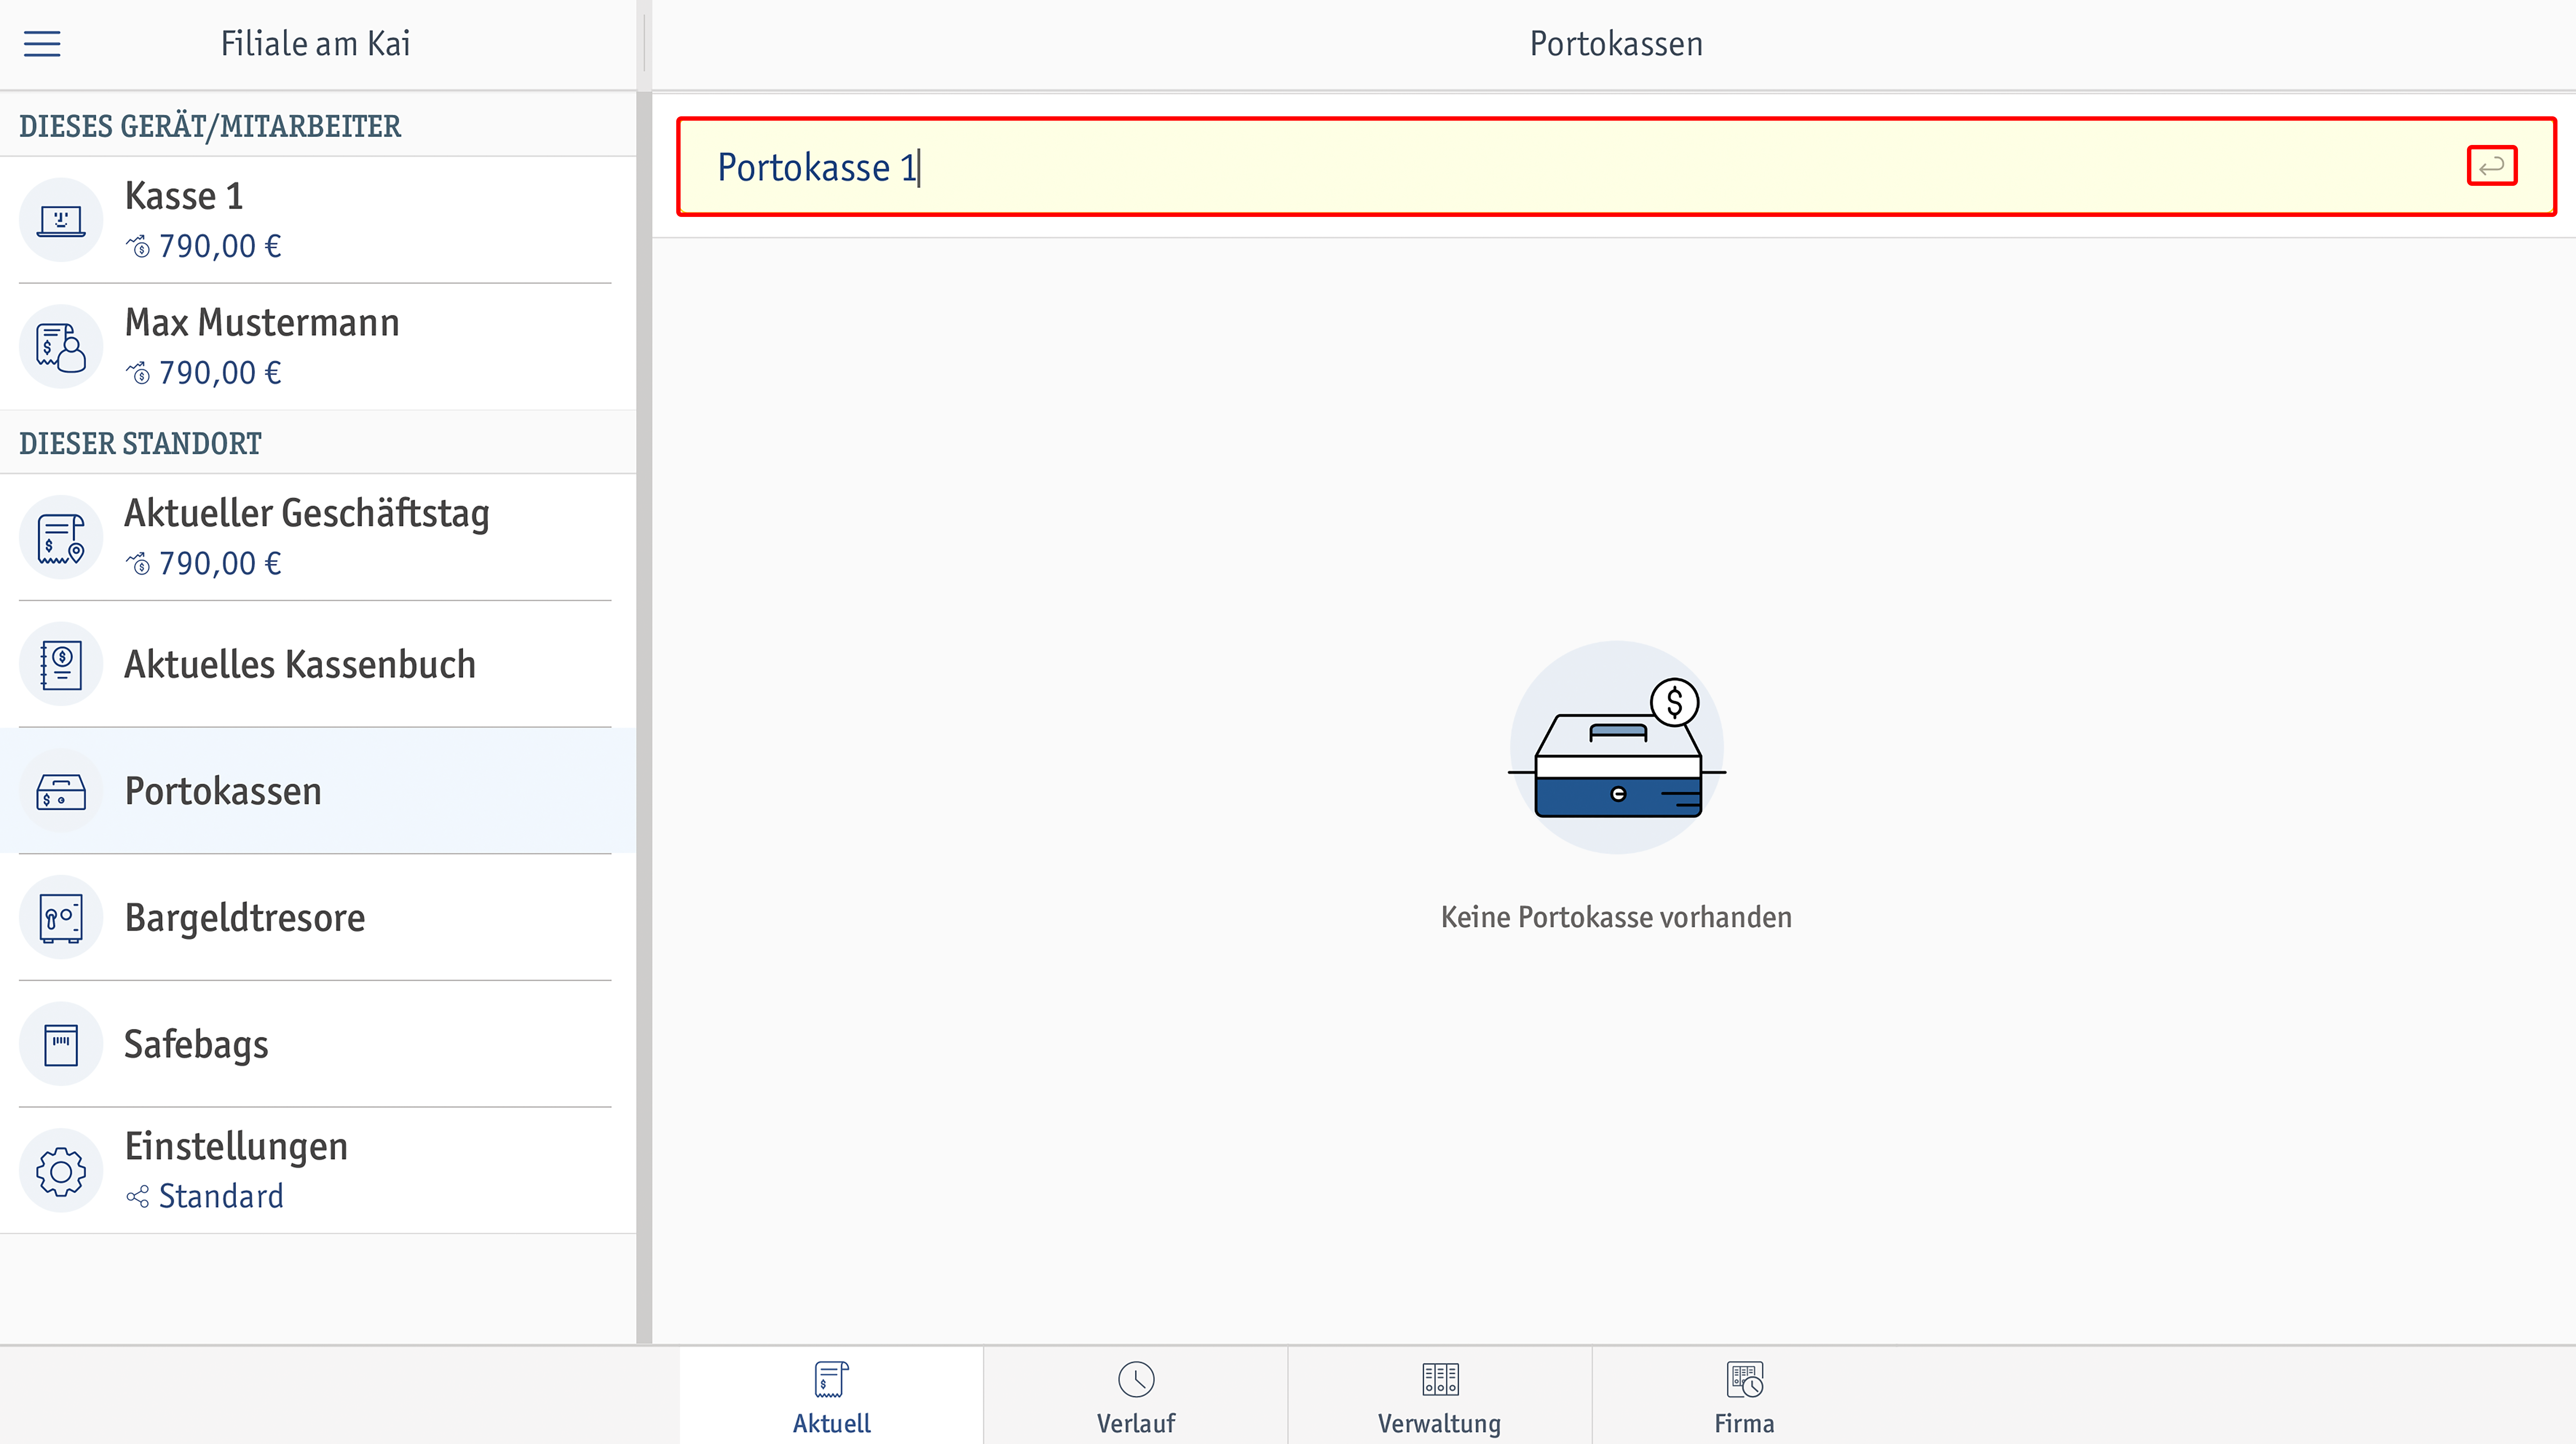The image size is (2576, 1444).
Task: Confirm name with the enter arrow icon
Action: coord(2492,166)
